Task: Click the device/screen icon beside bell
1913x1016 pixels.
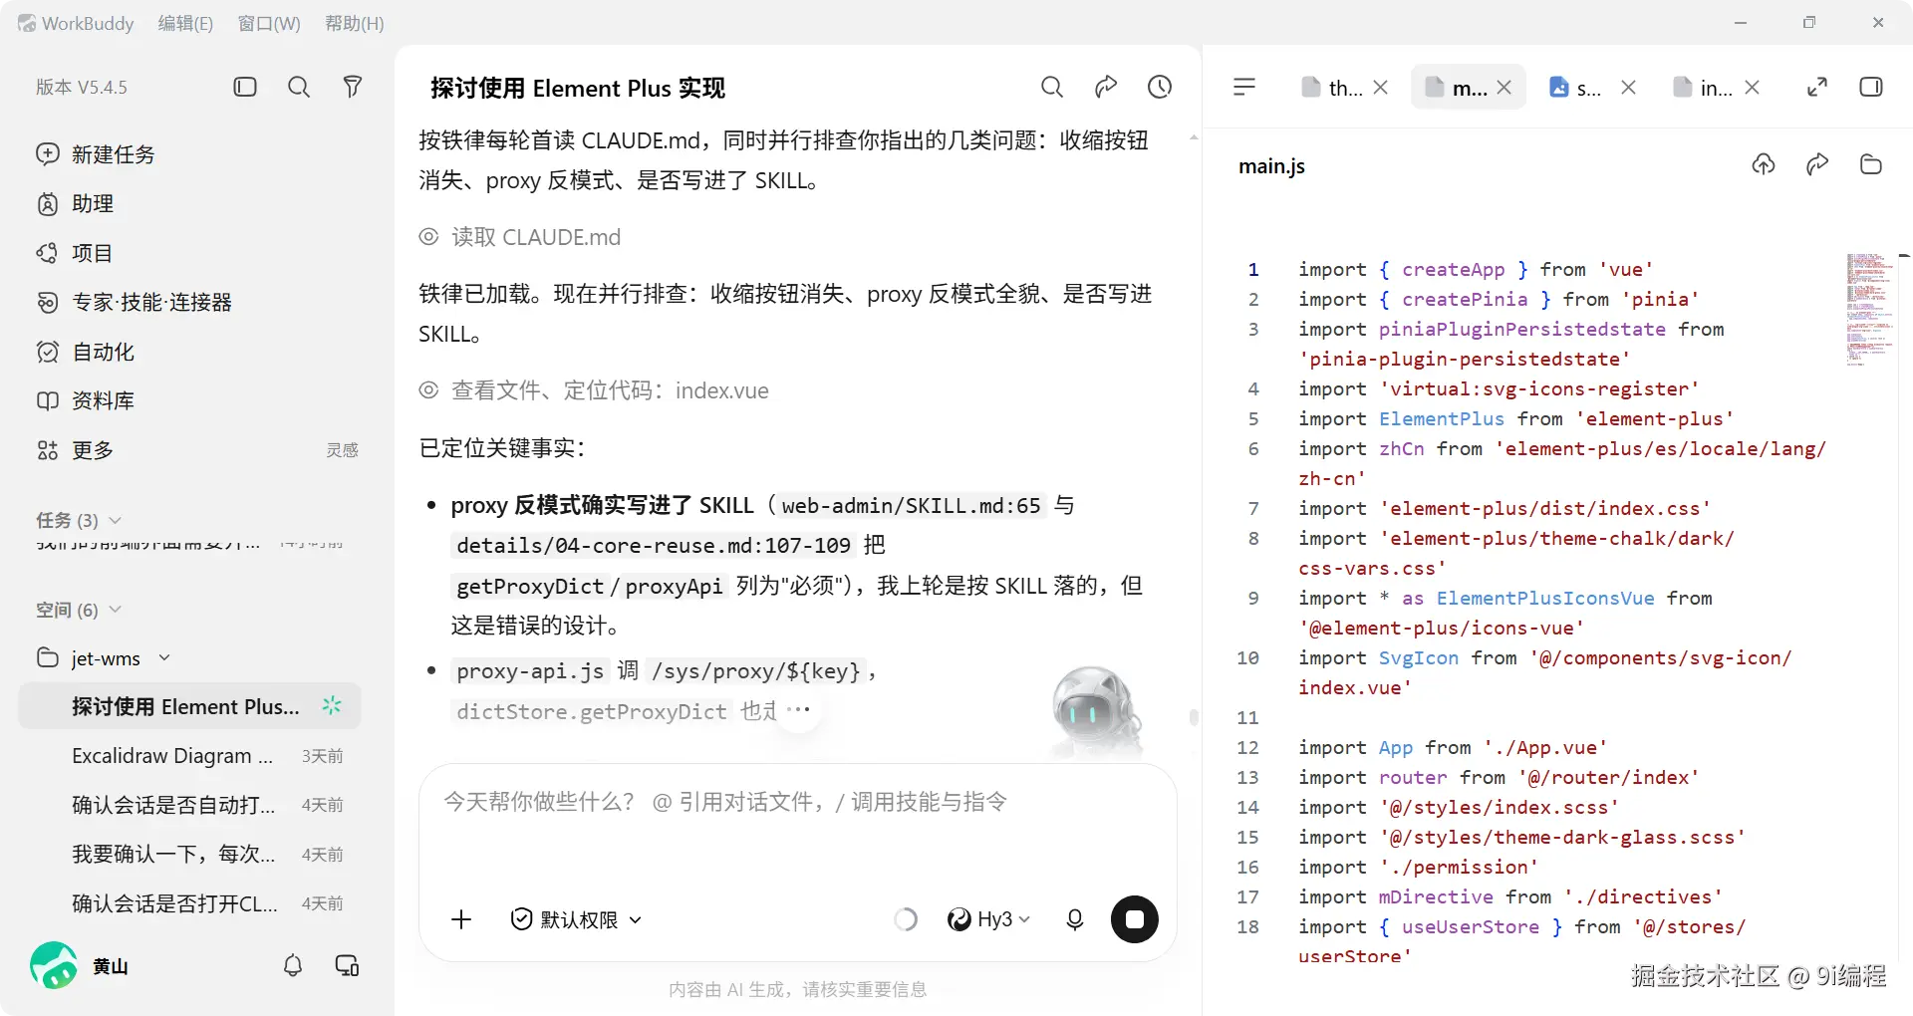Action: point(347,965)
